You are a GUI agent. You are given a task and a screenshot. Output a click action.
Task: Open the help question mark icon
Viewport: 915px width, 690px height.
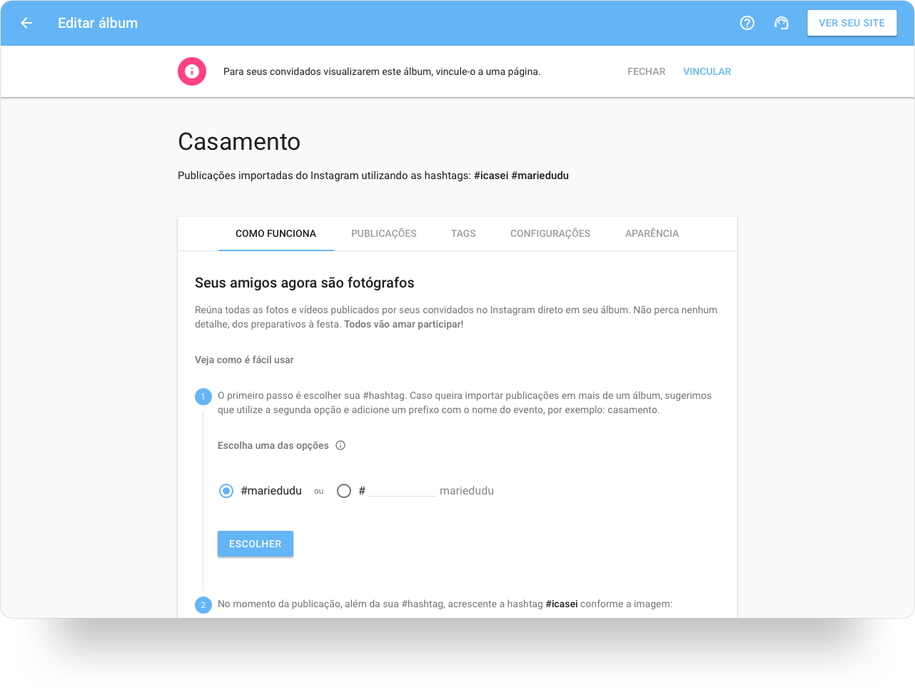tap(747, 23)
